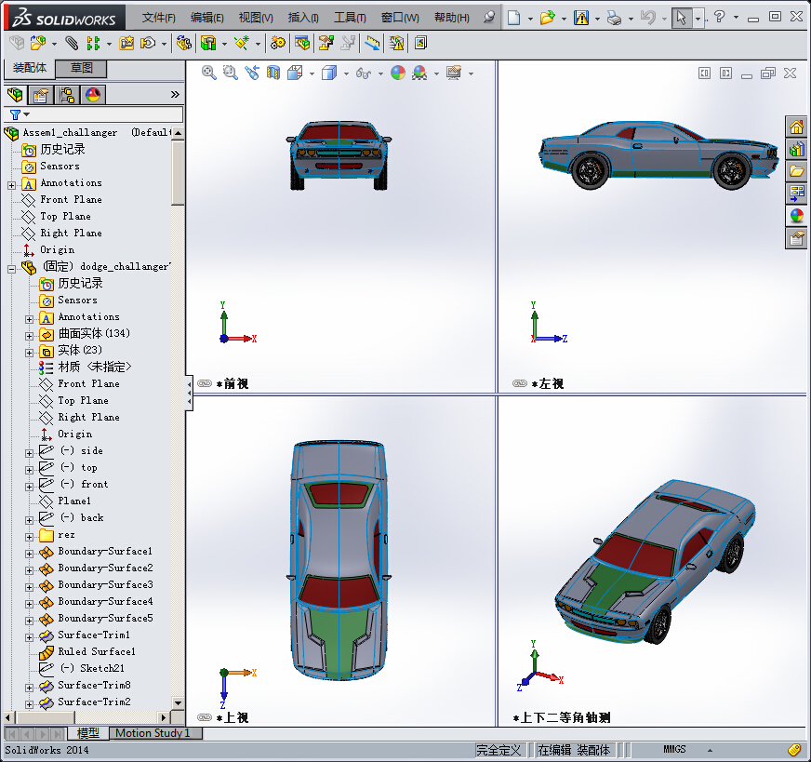This screenshot has height=762, width=811.
Task: Open File Explorer task pane folder icon
Action: [796, 171]
